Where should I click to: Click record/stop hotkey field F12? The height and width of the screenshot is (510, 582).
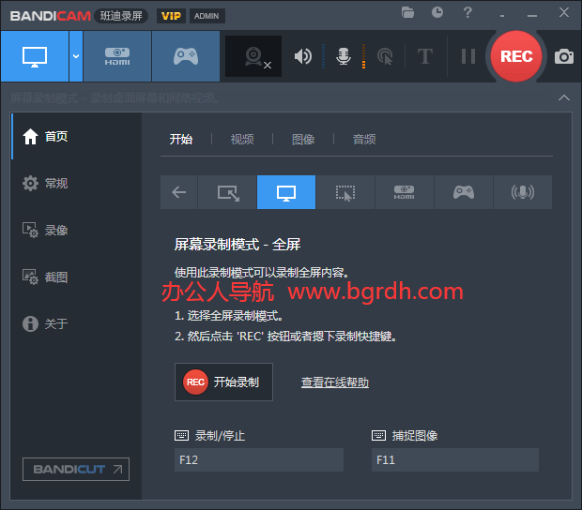(x=259, y=460)
